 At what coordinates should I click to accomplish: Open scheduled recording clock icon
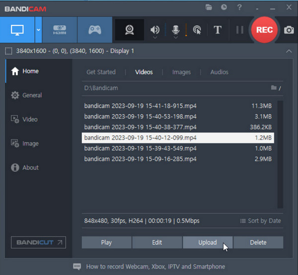pyautogui.click(x=224, y=7)
